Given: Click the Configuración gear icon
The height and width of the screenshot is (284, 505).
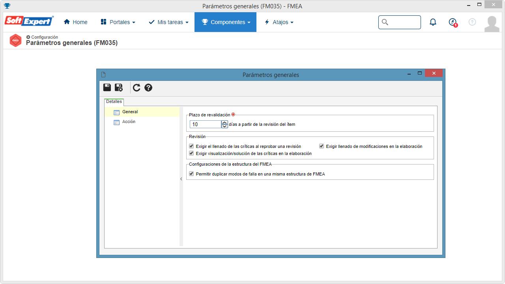Looking at the screenshot, I should coord(28,37).
